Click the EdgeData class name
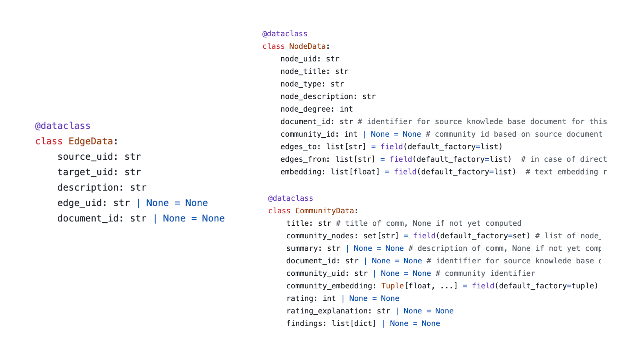 click(92, 141)
